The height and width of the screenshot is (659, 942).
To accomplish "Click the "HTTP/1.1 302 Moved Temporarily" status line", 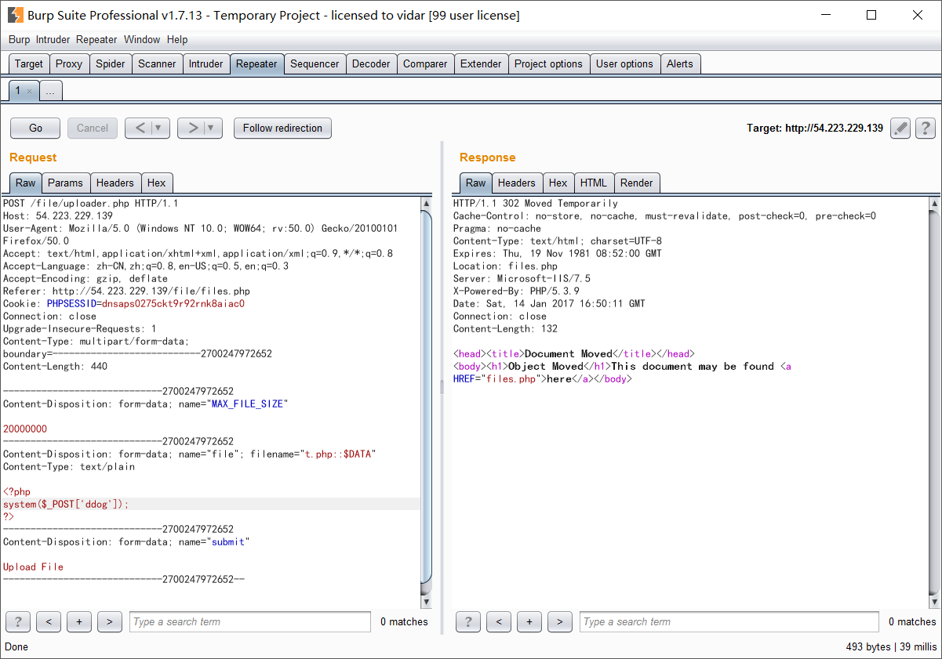I will point(536,203).
